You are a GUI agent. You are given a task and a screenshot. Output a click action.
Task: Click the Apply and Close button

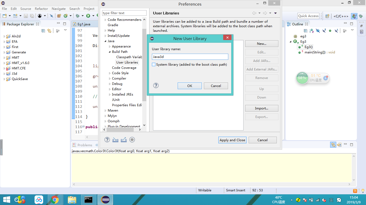pos(232,140)
